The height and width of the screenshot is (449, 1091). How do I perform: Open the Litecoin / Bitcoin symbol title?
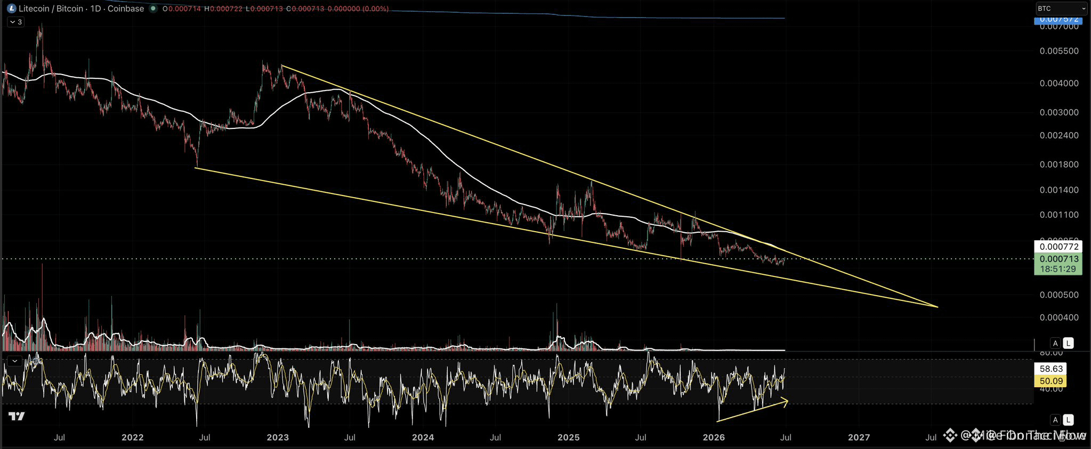click(82, 9)
